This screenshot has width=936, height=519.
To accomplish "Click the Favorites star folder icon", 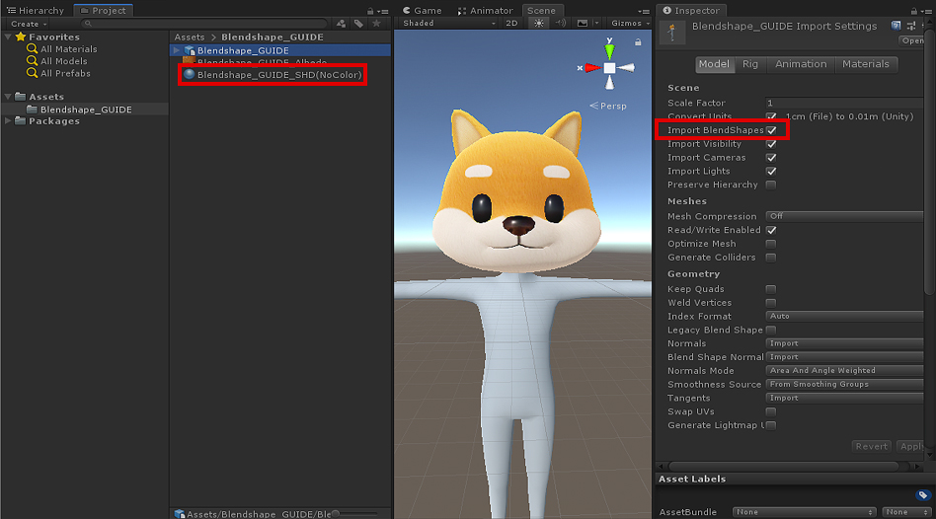I will pos(21,37).
